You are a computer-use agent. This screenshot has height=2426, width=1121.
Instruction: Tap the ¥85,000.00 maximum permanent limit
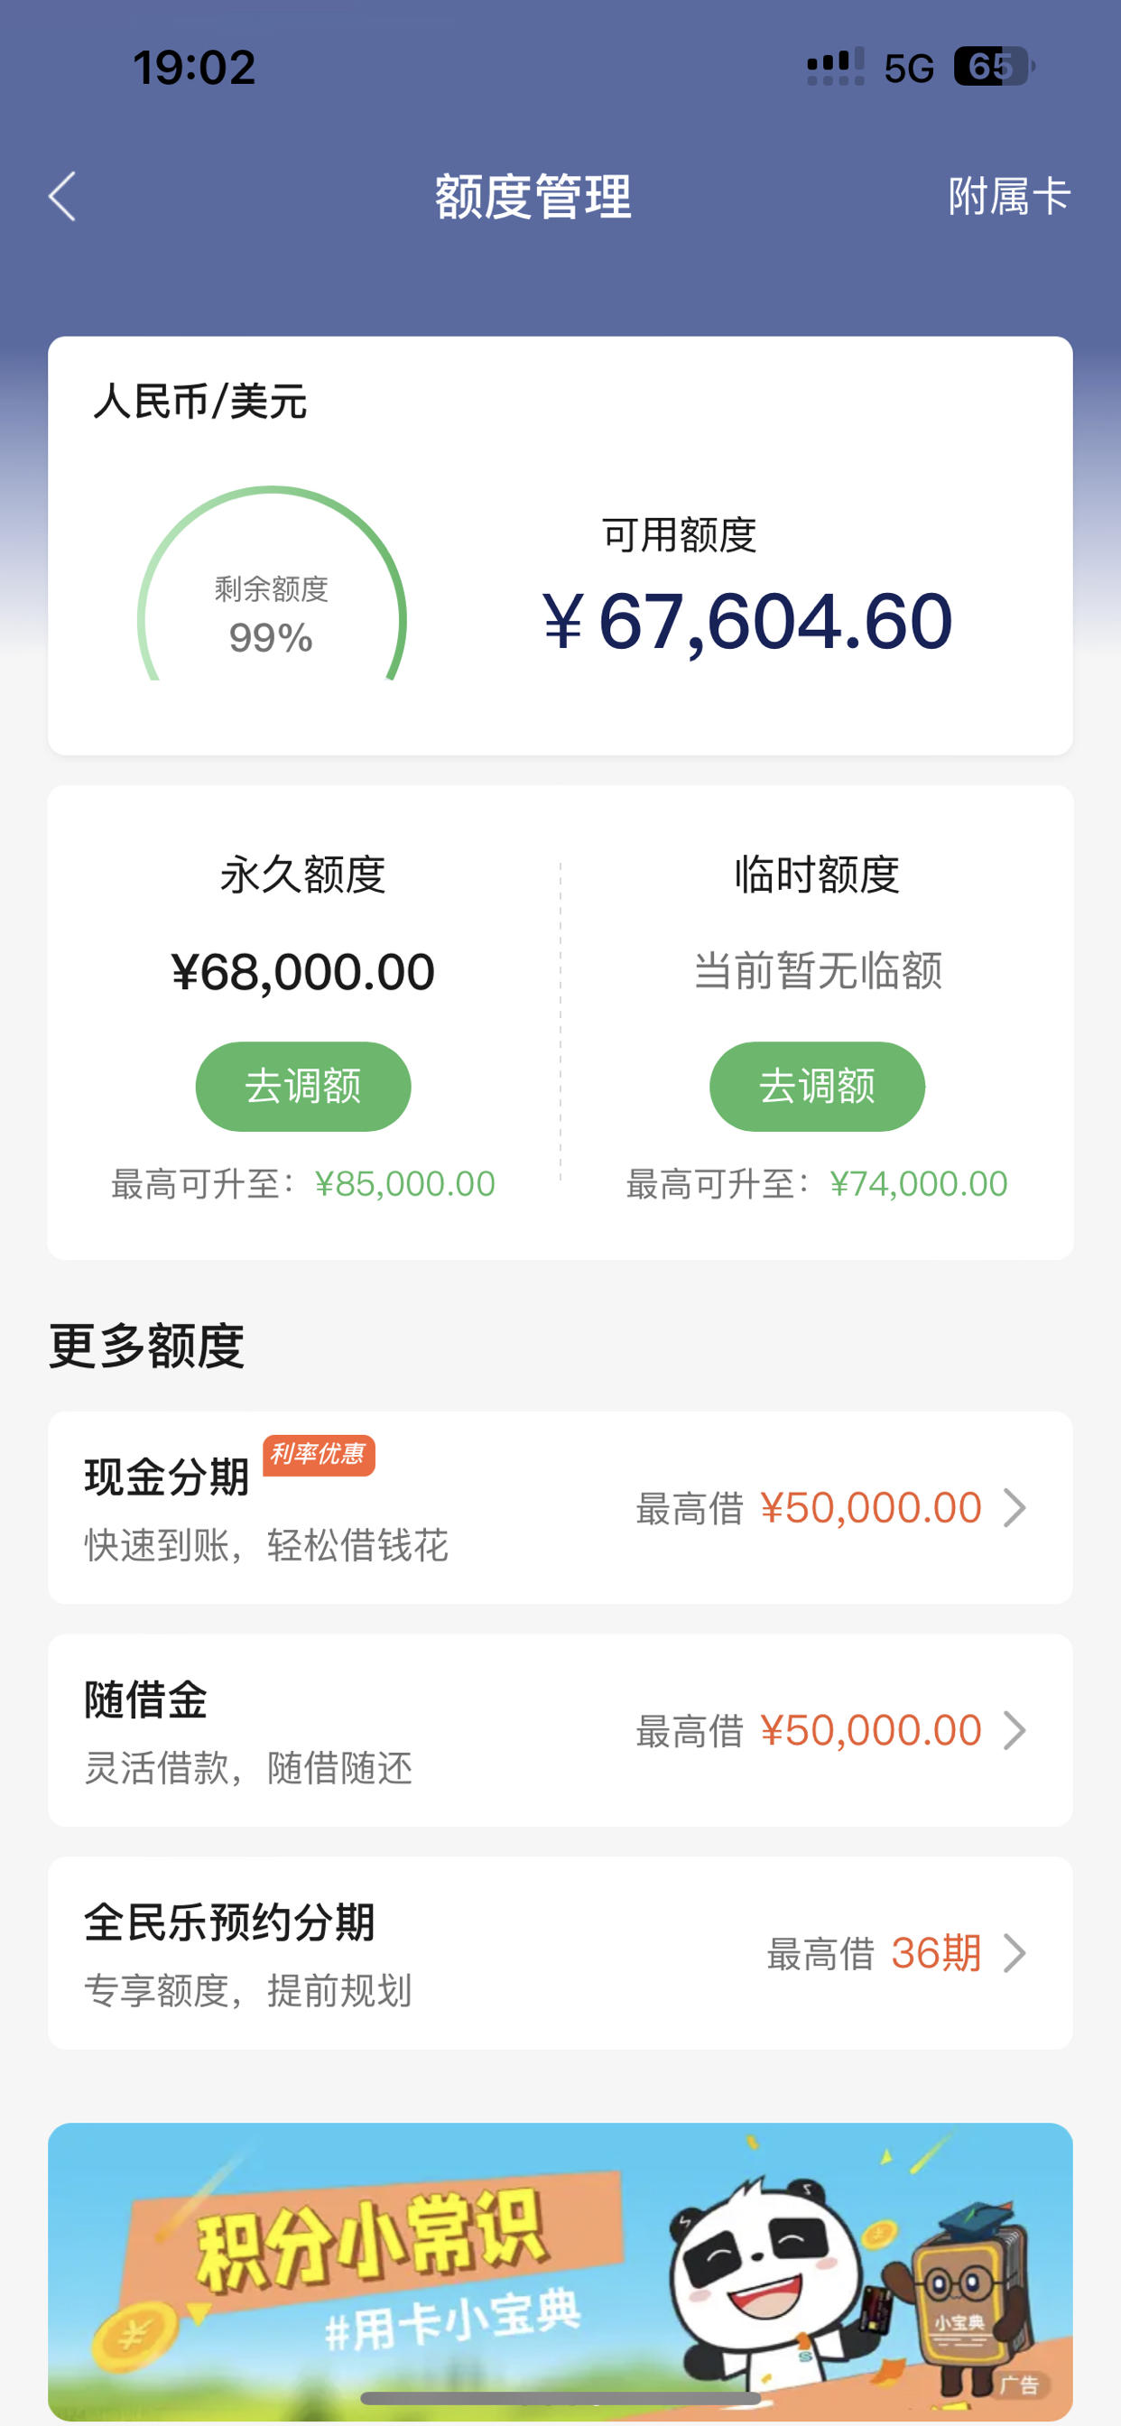click(405, 1184)
